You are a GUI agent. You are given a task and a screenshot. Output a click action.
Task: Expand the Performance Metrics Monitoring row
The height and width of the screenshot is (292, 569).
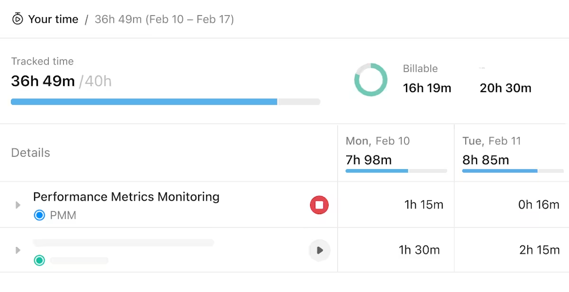(x=18, y=205)
